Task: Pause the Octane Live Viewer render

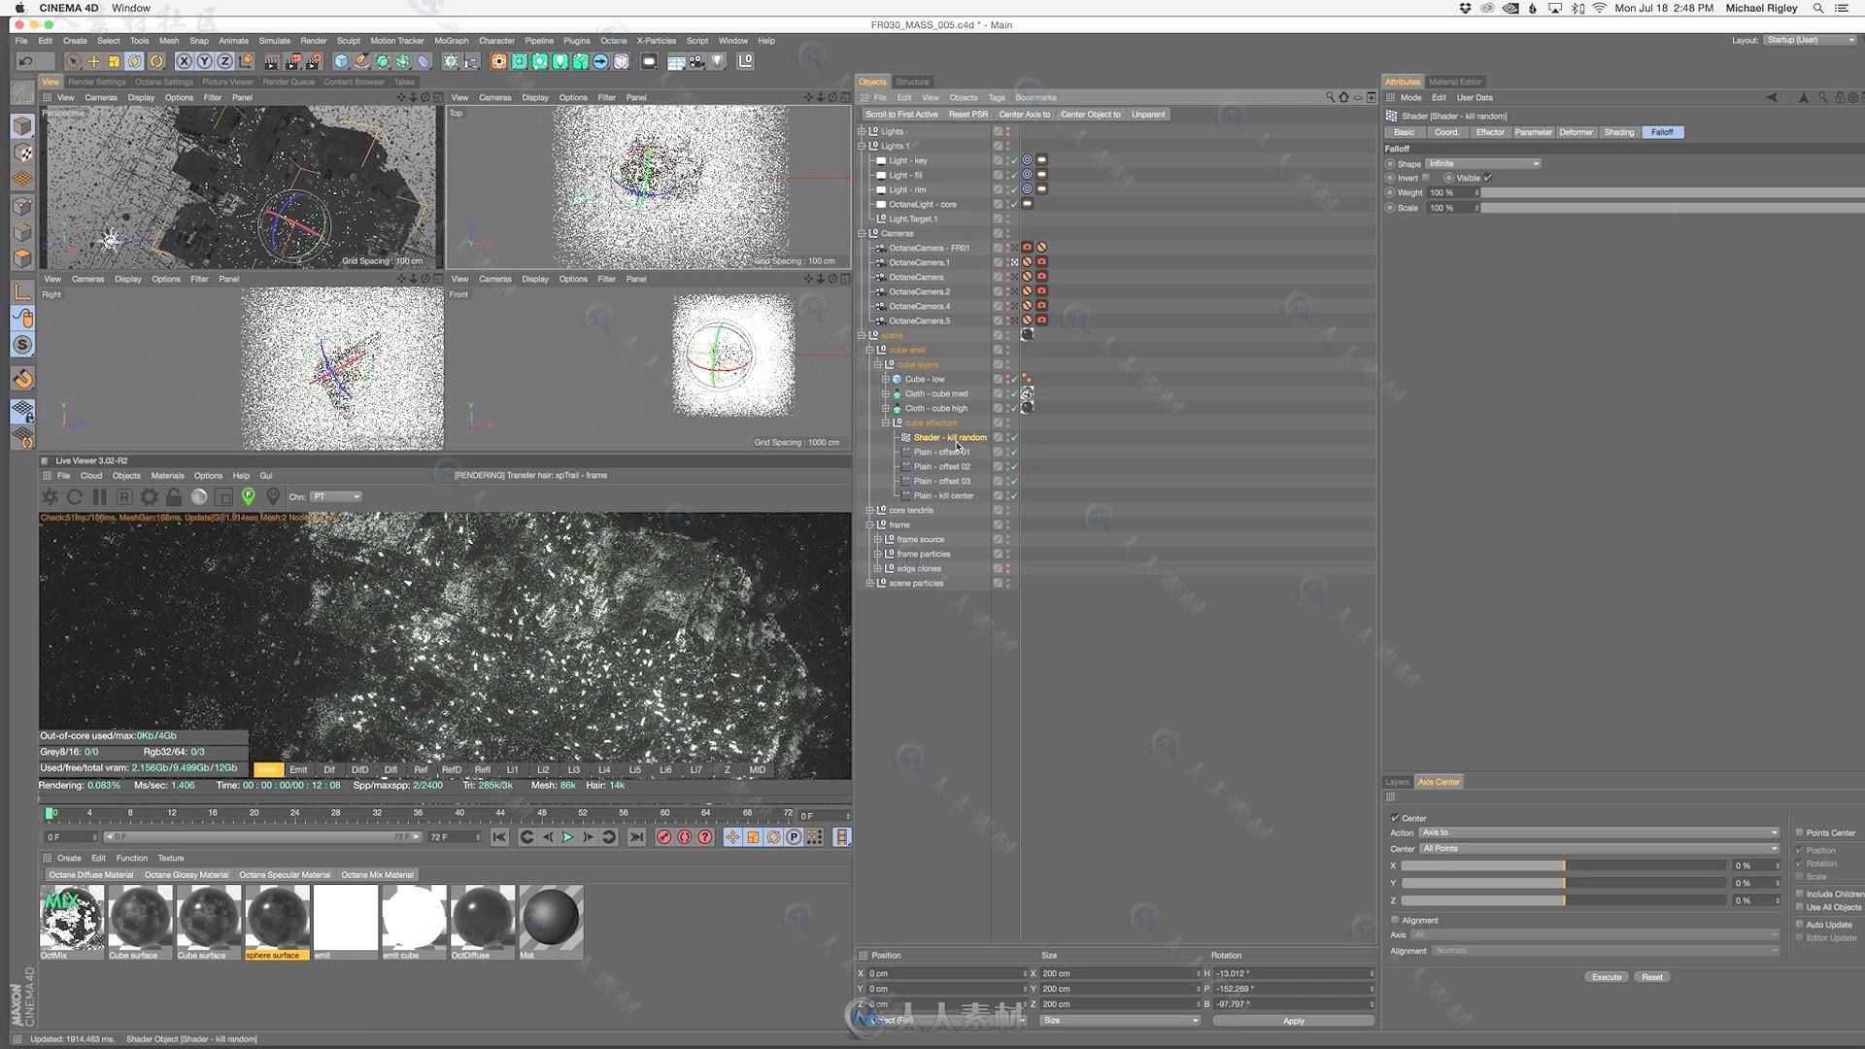Action: click(x=99, y=496)
